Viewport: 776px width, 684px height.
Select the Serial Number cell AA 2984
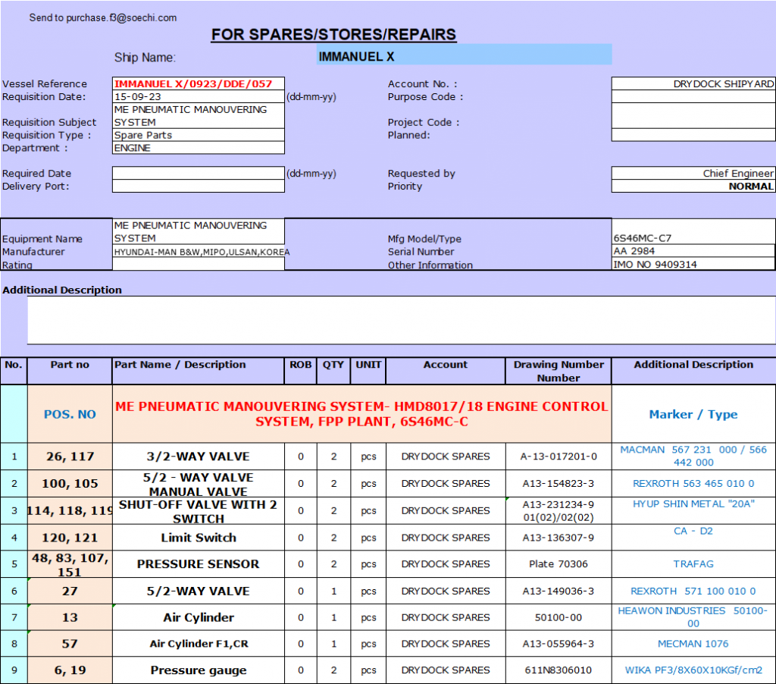click(693, 251)
